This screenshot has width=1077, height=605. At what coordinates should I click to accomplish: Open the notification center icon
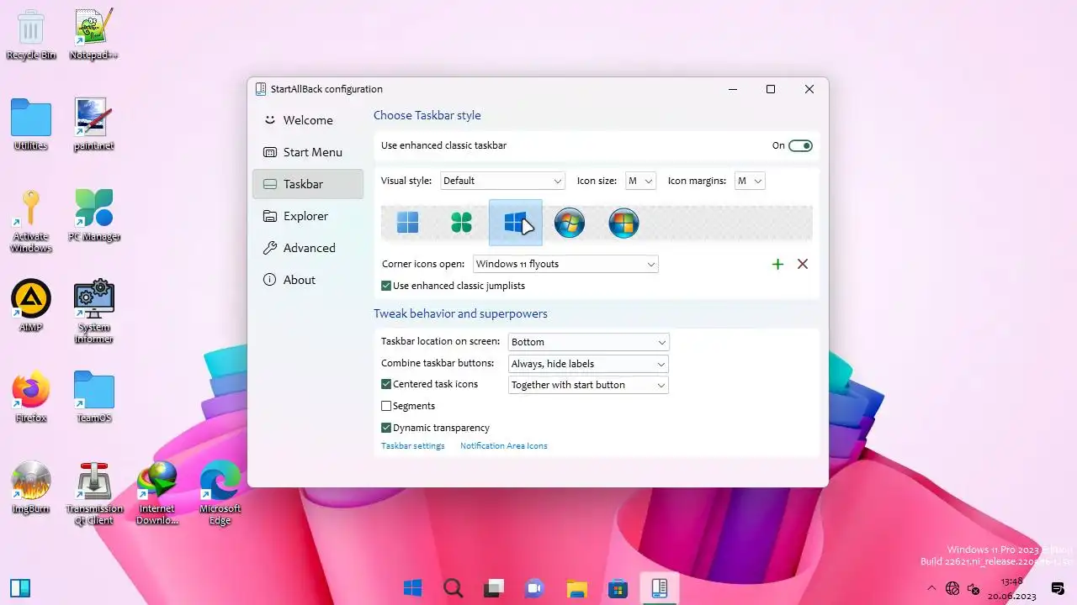(x=1058, y=588)
